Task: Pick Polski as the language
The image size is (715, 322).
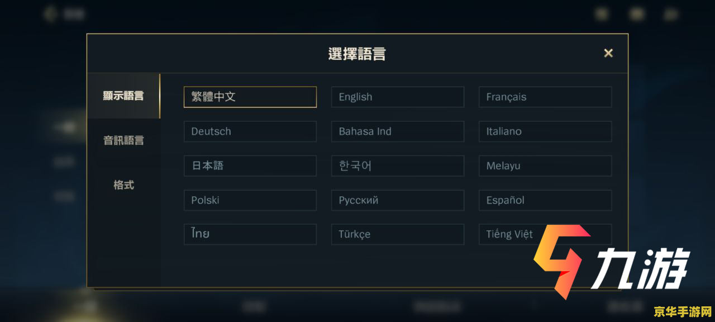Action: click(x=250, y=200)
